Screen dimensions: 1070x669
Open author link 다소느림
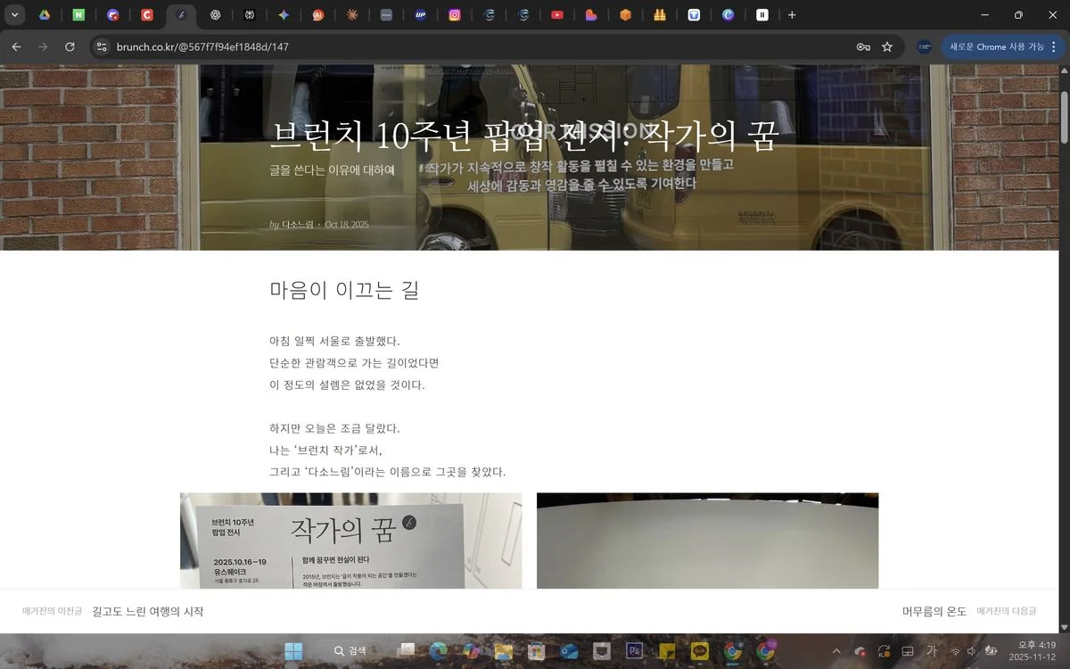tap(298, 224)
